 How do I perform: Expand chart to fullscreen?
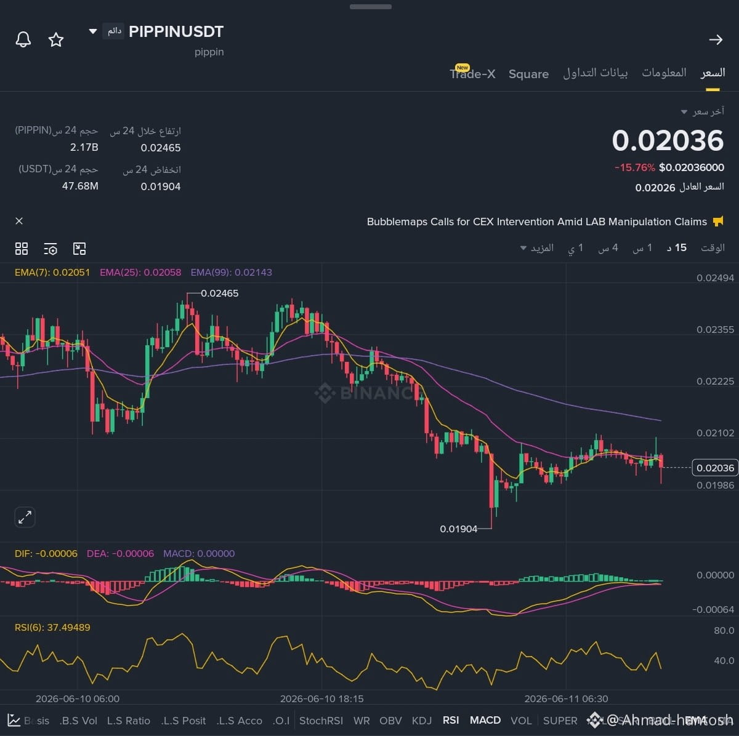[25, 518]
